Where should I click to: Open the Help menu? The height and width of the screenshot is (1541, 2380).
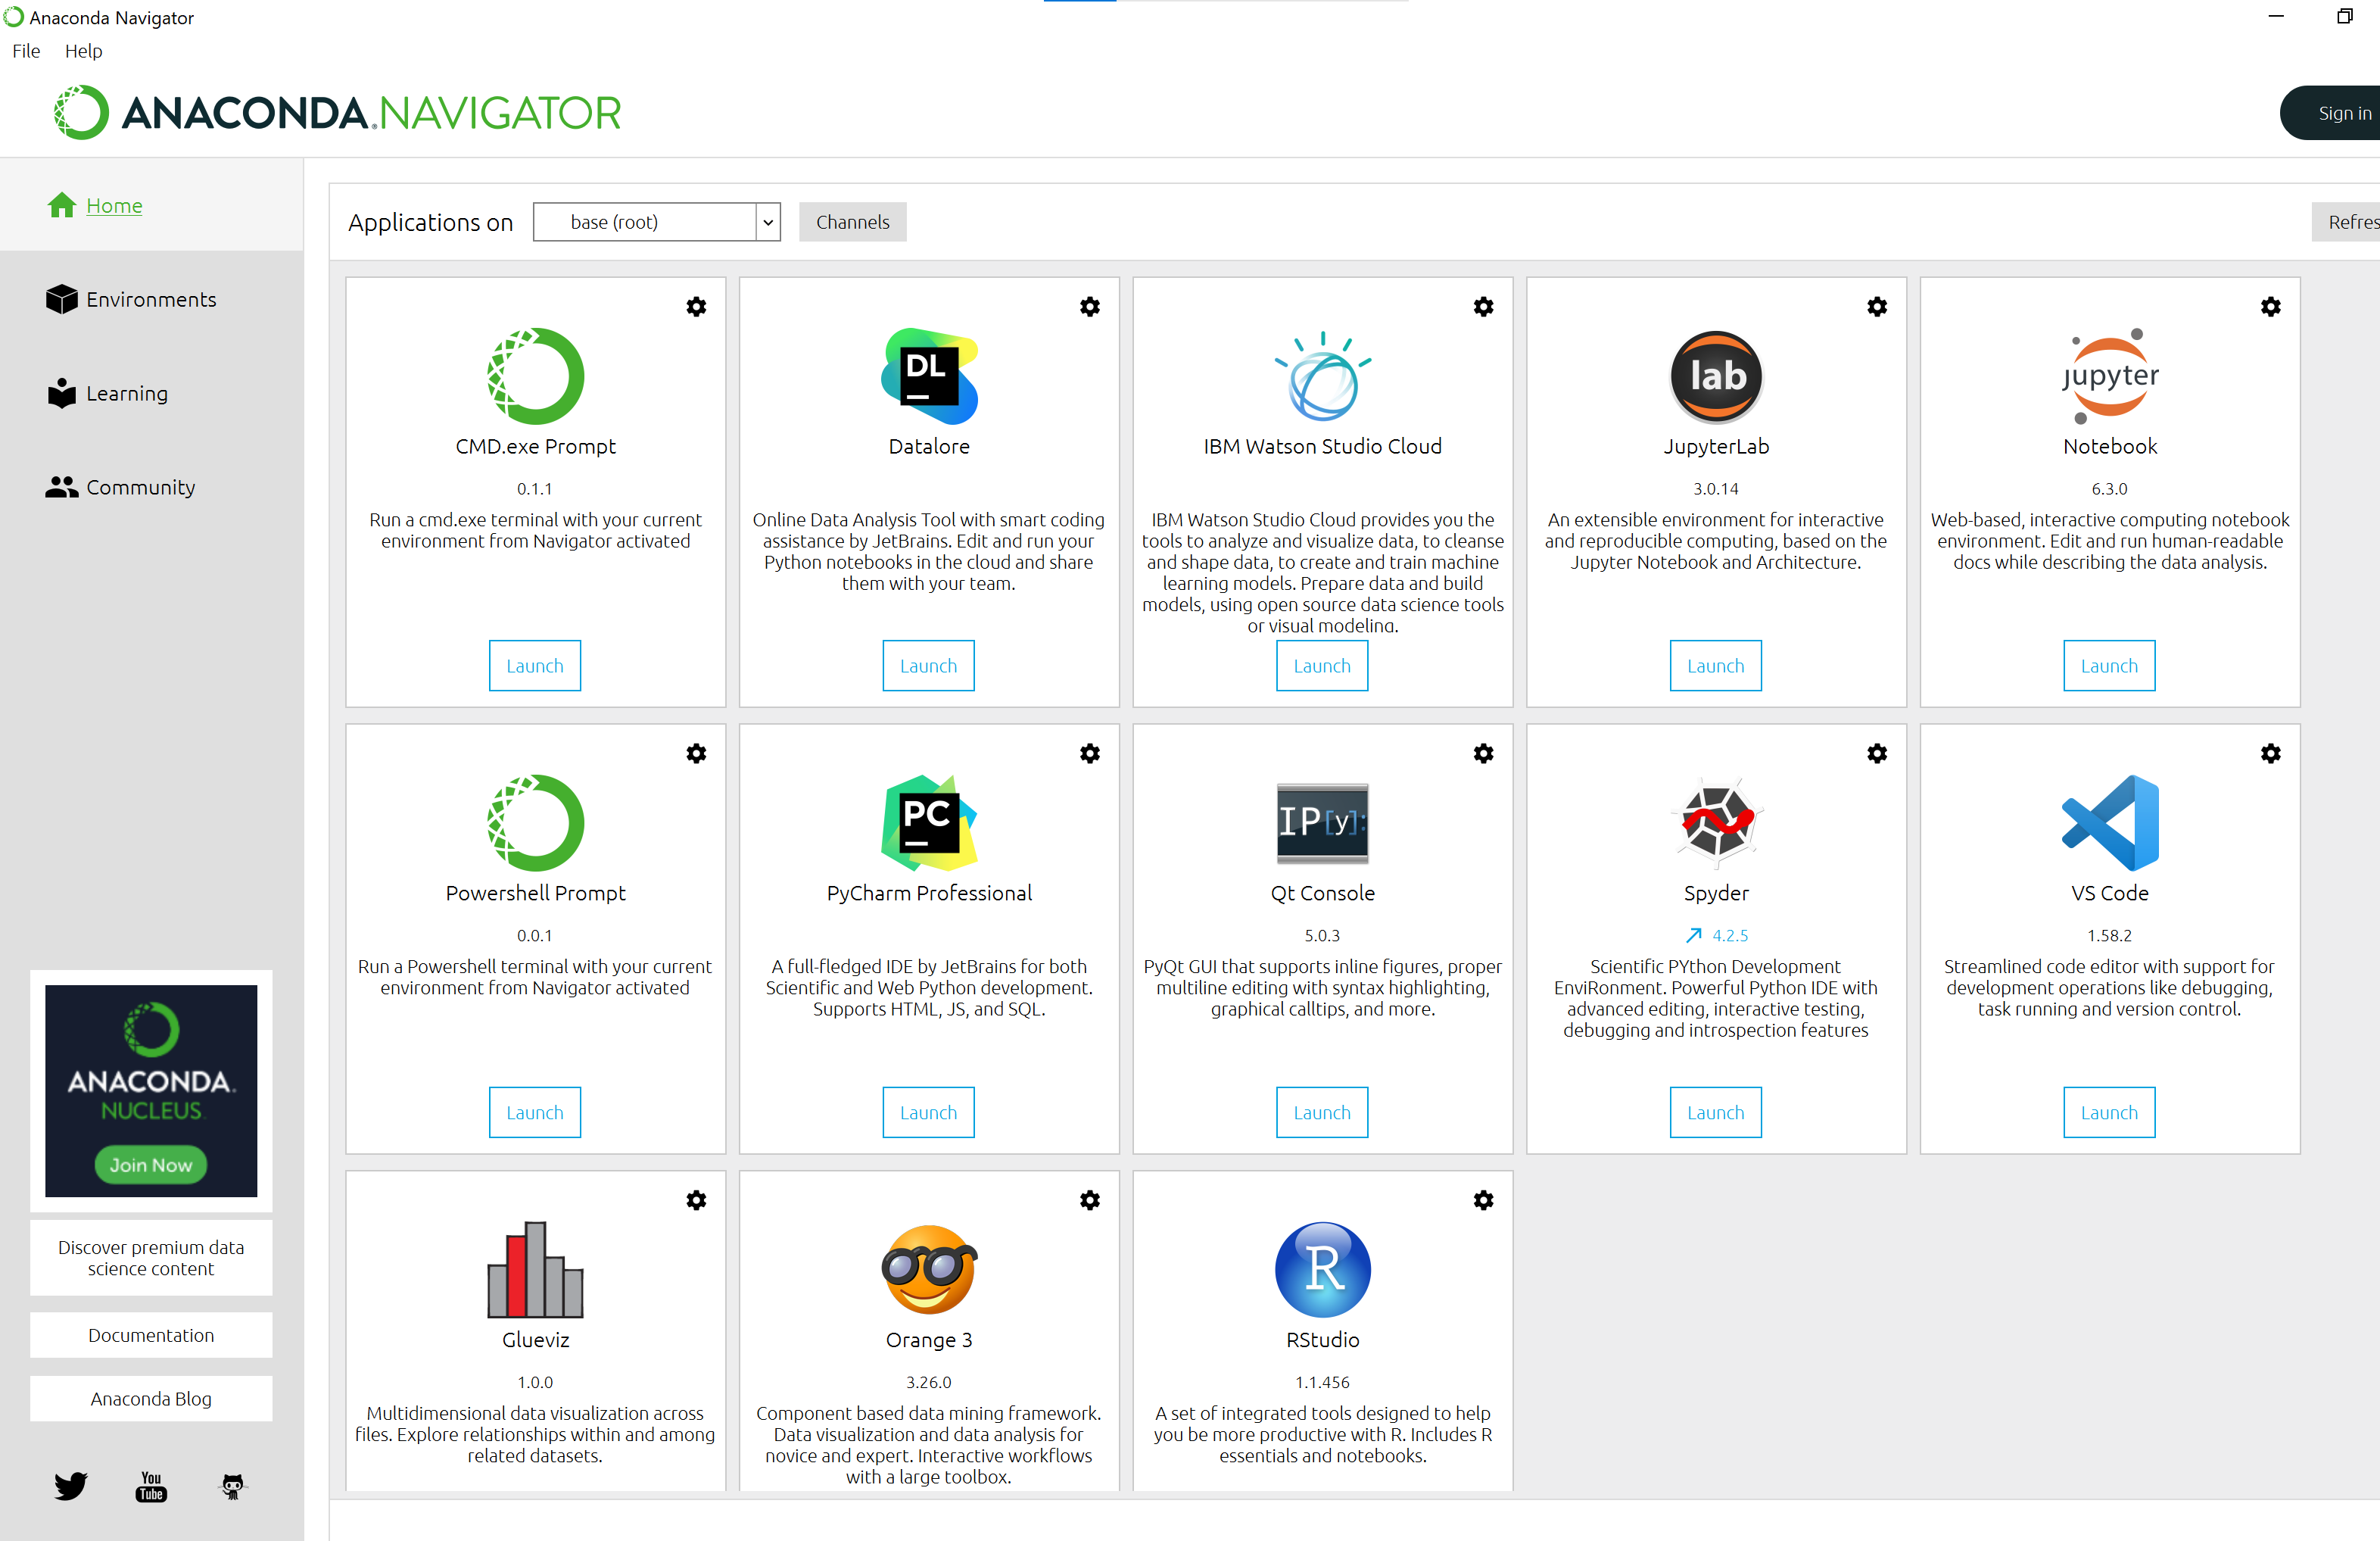click(x=83, y=50)
